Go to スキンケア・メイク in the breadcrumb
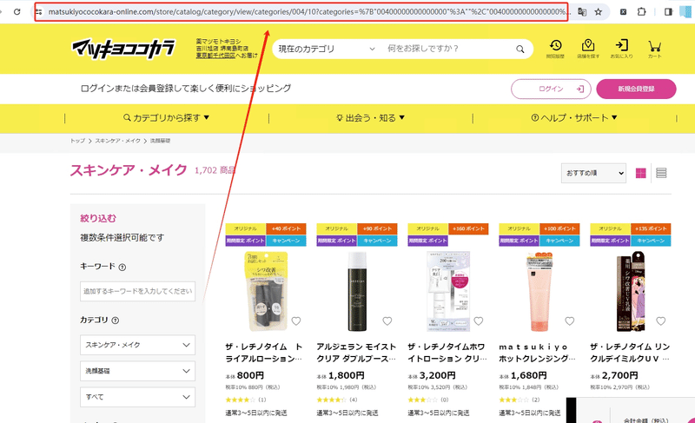Image resolution: width=695 pixels, height=423 pixels. 118,141
